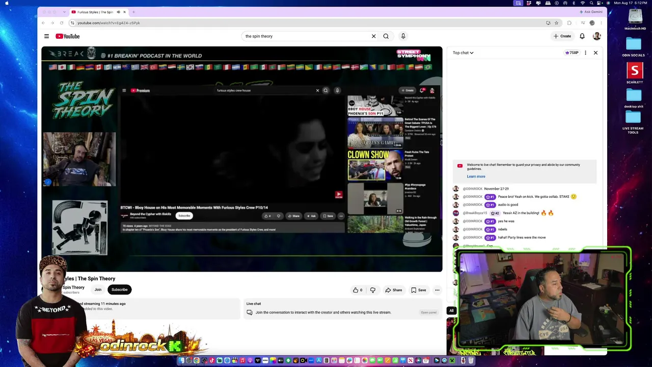Image resolution: width=652 pixels, height=367 pixels.
Task: View the 75XP chat badge
Action: click(x=572, y=53)
